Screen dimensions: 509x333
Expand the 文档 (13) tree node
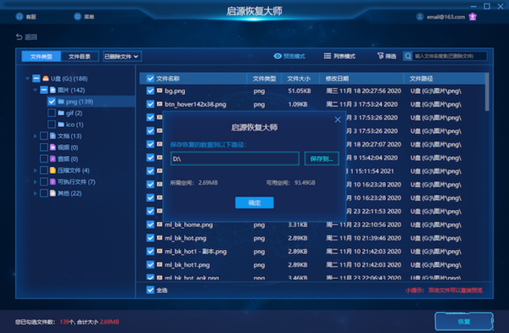[x=35, y=136]
